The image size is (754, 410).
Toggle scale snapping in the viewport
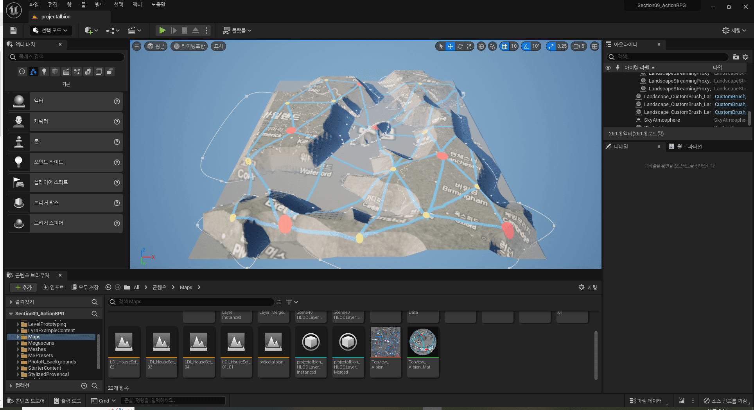(551, 46)
